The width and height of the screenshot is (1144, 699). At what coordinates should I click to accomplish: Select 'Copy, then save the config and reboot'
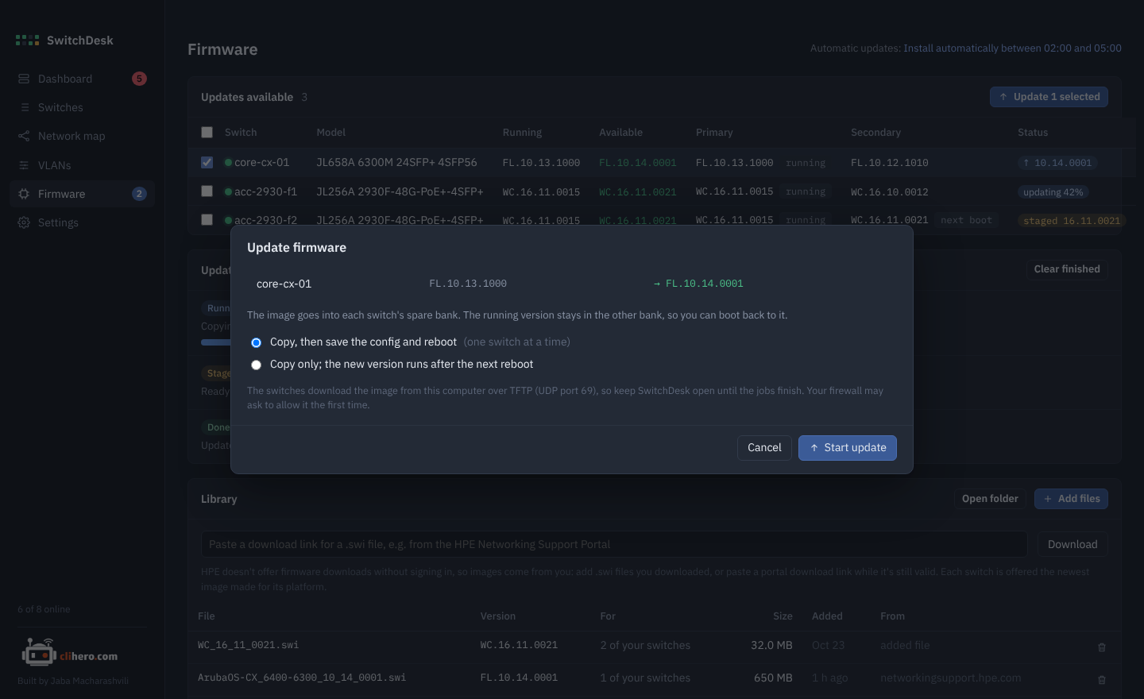tap(256, 342)
